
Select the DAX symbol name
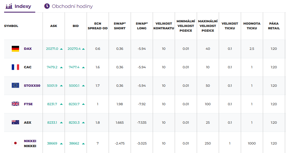point(28,49)
